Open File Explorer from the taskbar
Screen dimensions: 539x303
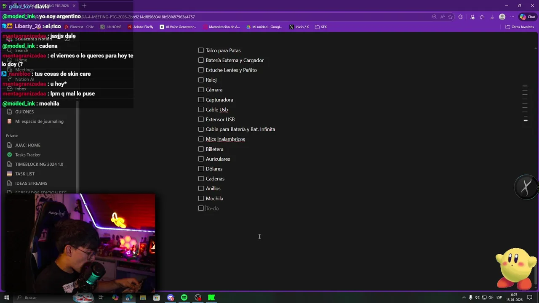coord(143,298)
